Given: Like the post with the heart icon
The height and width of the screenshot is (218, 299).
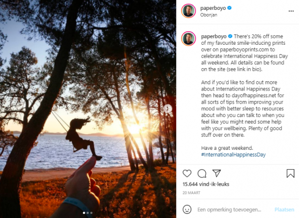Looking at the screenshot, I should point(187,173).
